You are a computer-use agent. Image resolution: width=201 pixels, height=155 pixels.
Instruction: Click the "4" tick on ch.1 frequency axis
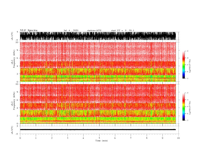point(18,66)
